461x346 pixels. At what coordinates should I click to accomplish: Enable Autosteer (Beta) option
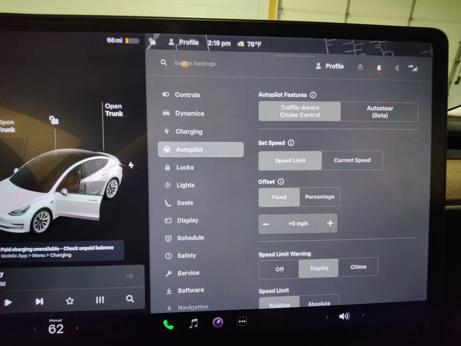(379, 112)
